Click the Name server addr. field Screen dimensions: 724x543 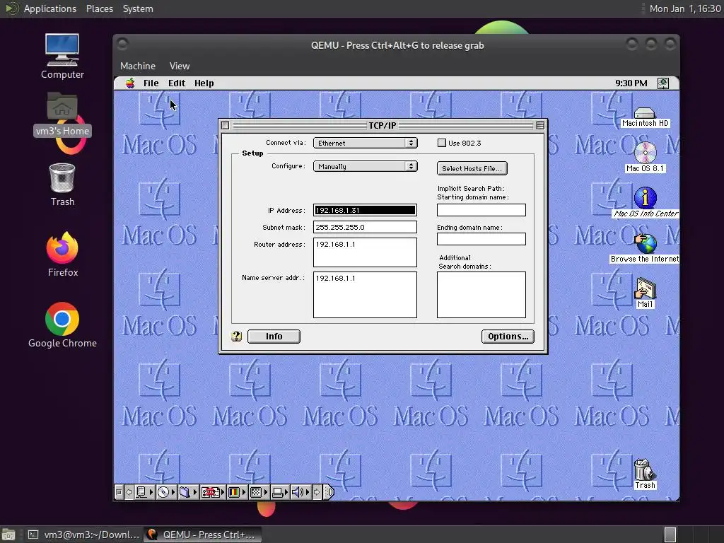point(365,295)
